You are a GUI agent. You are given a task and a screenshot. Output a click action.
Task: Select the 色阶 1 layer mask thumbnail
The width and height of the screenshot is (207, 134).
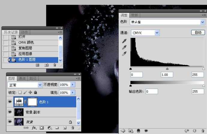32,102
